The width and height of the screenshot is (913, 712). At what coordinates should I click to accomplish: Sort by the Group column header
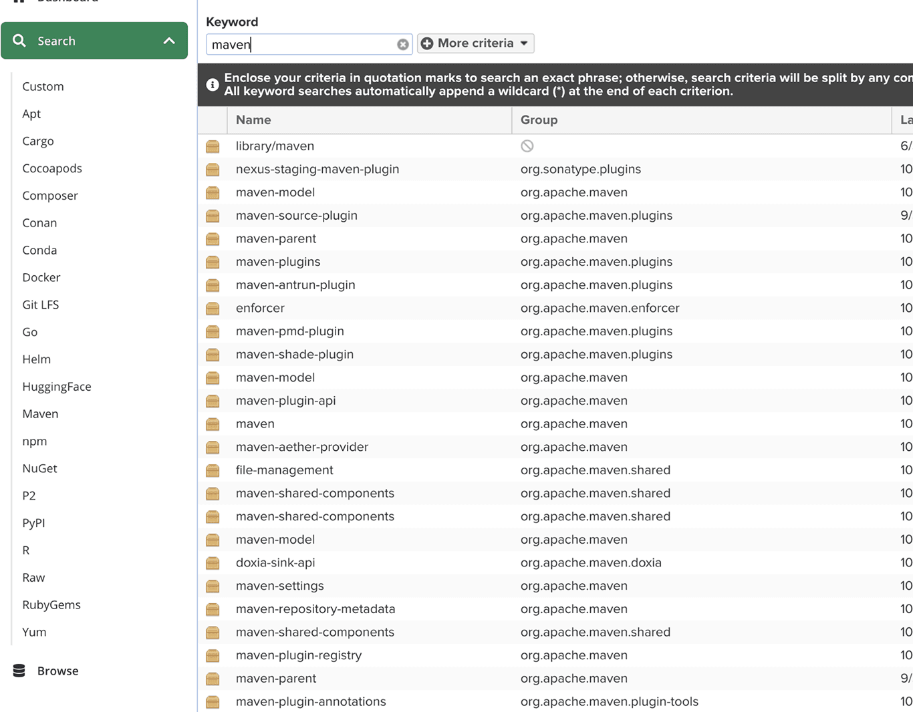pyautogui.click(x=702, y=120)
